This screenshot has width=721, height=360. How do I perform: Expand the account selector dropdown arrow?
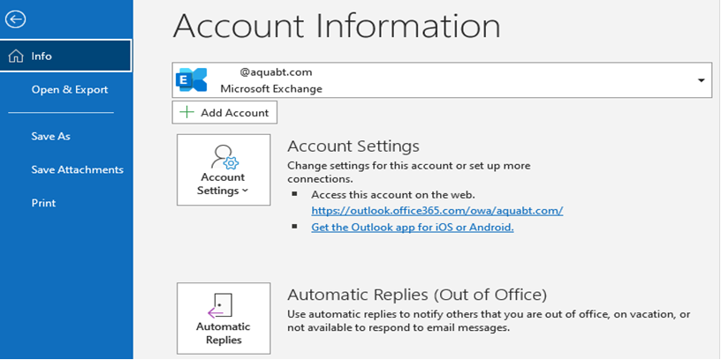[702, 80]
